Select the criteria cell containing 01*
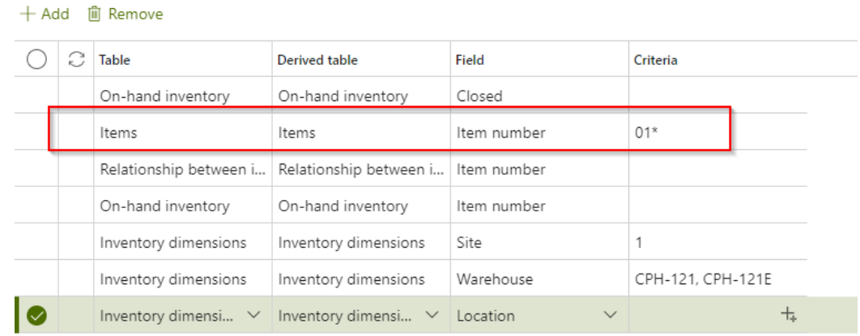Viewport: 860px width, 336px height. (680, 133)
